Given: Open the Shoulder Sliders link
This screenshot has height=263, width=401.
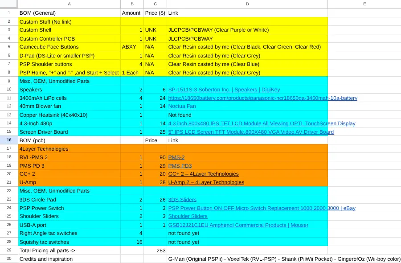Looking at the screenshot, I should tap(188, 216).
